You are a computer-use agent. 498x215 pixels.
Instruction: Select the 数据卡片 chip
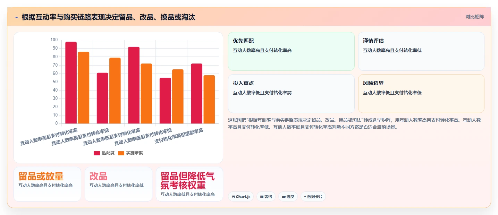[x=313, y=197]
